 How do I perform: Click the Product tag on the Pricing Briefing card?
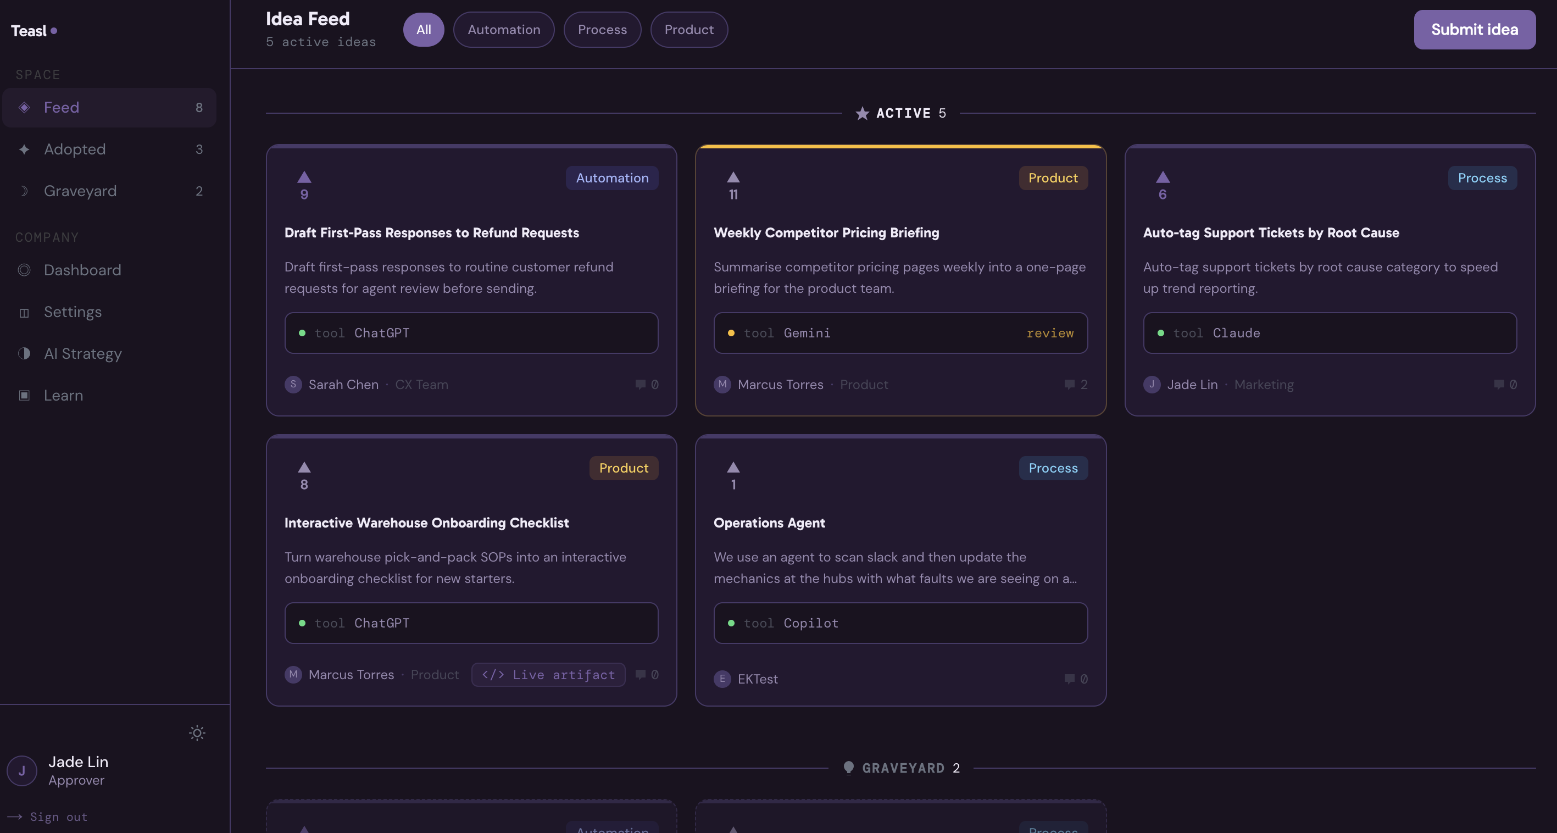click(1053, 177)
